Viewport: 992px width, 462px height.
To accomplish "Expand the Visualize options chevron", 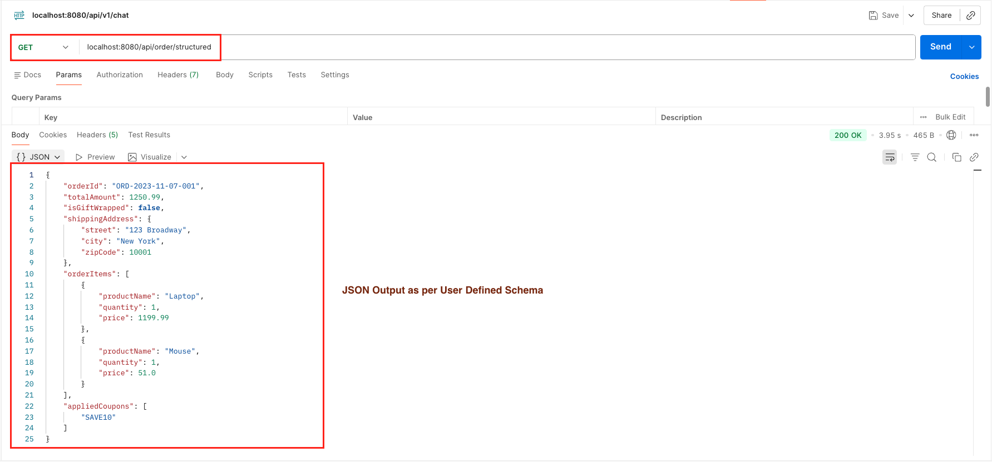I will click(x=184, y=157).
